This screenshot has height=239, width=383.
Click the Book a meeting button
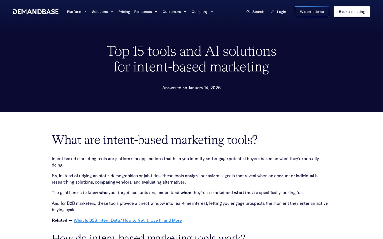tap(352, 11)
